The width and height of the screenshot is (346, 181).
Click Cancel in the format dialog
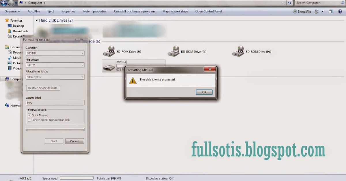point(74,141)
